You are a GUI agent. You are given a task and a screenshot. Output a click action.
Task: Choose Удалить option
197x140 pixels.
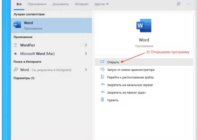tap(144, 100)
